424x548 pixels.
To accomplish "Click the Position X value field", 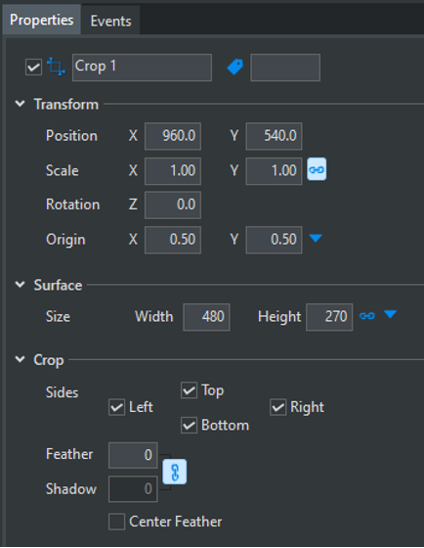I will click(173, 136).
